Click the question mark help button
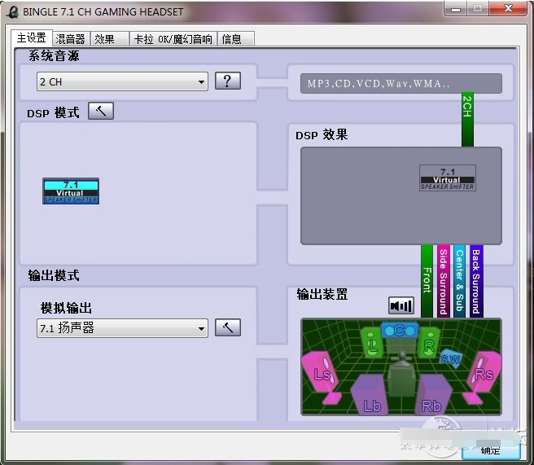The height and width of the screenshot is (465, 534). pyautogui.click(x=228, y=81)
